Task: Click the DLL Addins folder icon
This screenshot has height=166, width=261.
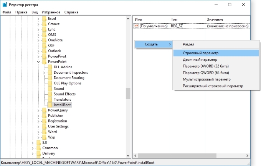Action: [x=50, y=67]
